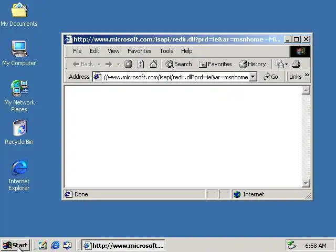
Task: Show the History pane
Action: [x=252, y=64]
